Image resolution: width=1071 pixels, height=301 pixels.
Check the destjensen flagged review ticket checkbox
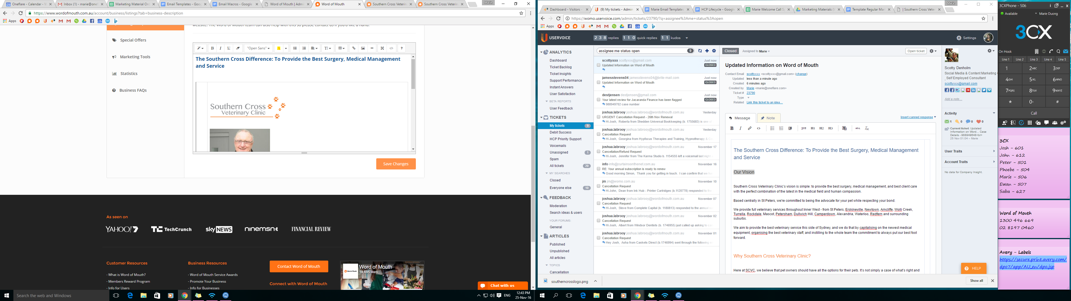pos(599,100)
